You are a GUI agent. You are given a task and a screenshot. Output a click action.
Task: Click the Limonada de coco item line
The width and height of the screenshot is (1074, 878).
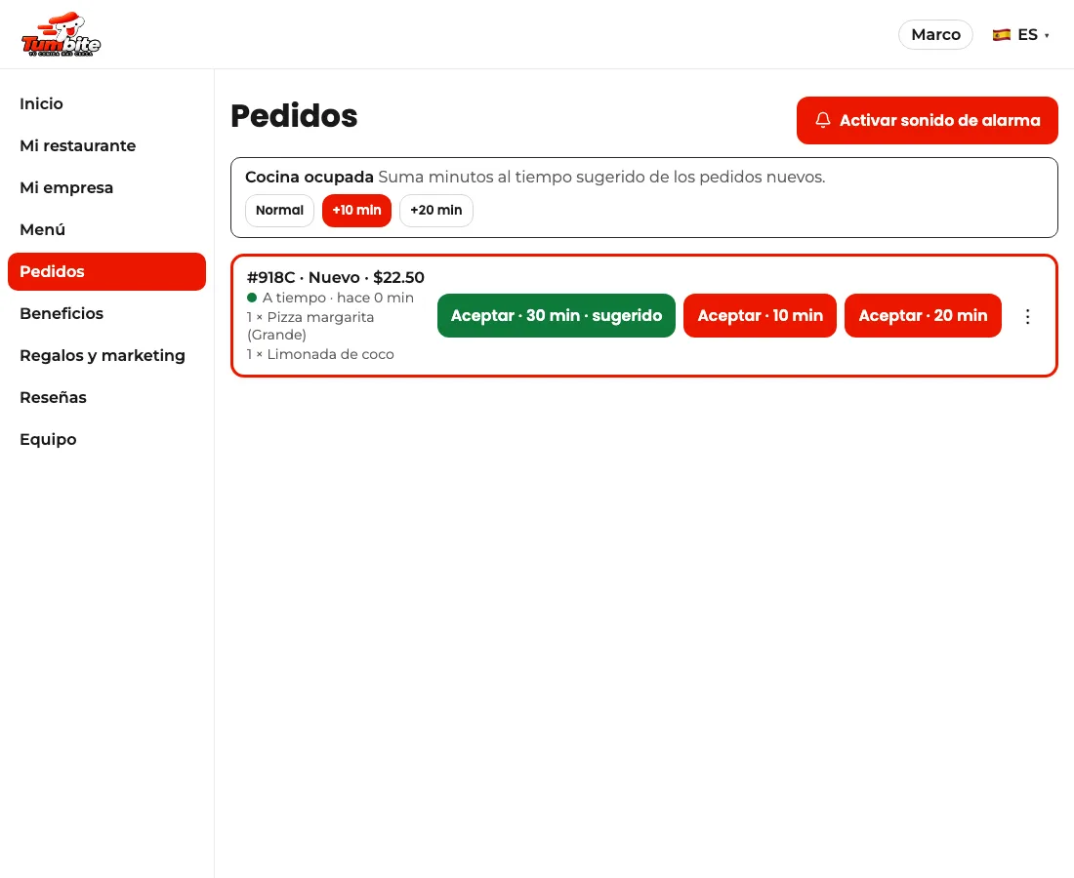tap(320, 354)
